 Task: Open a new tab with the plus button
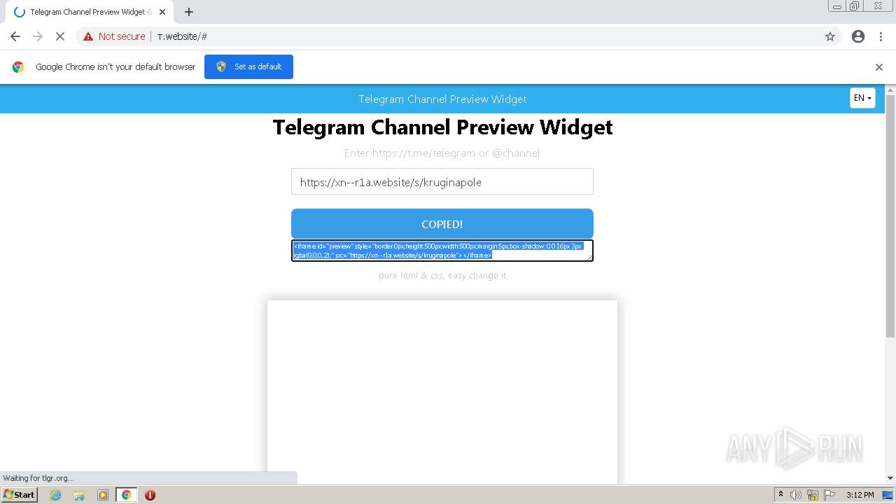pos(189,12)
